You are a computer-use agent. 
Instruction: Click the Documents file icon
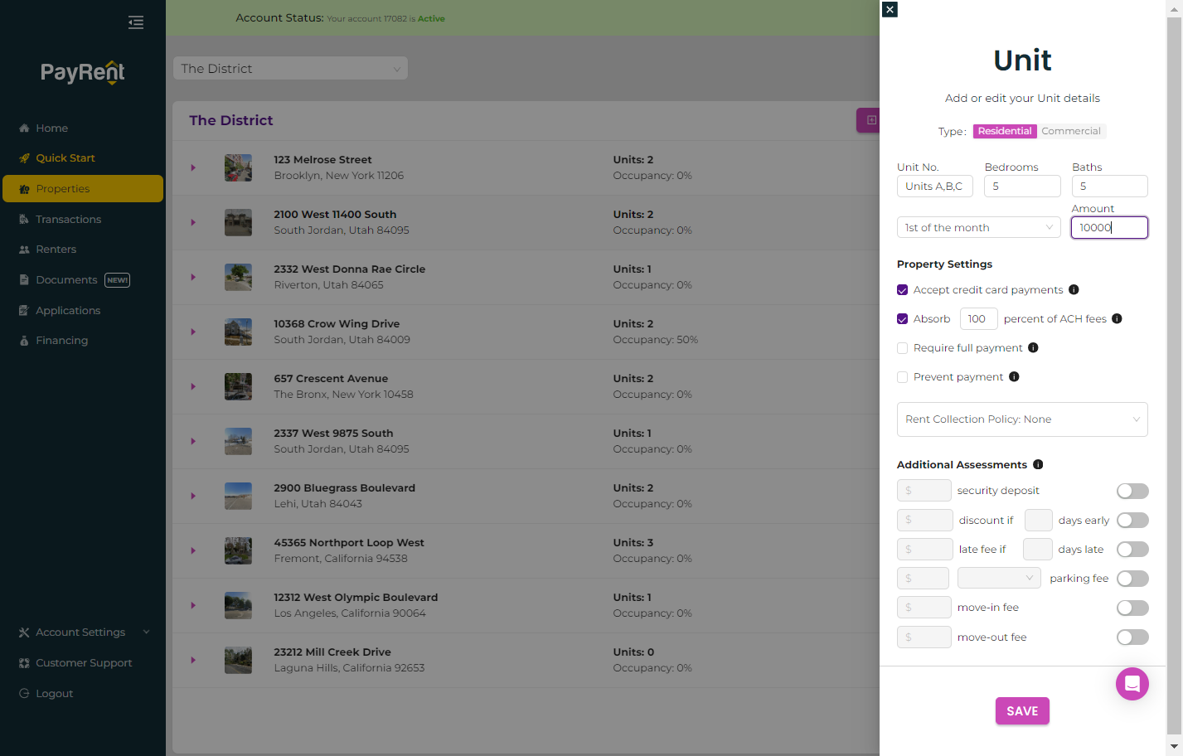click(x=24, y=280)
